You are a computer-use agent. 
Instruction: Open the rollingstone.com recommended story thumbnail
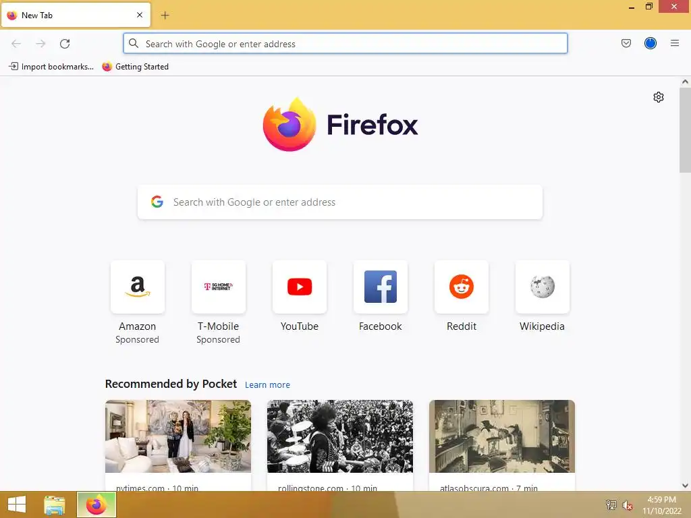[340, 436]
